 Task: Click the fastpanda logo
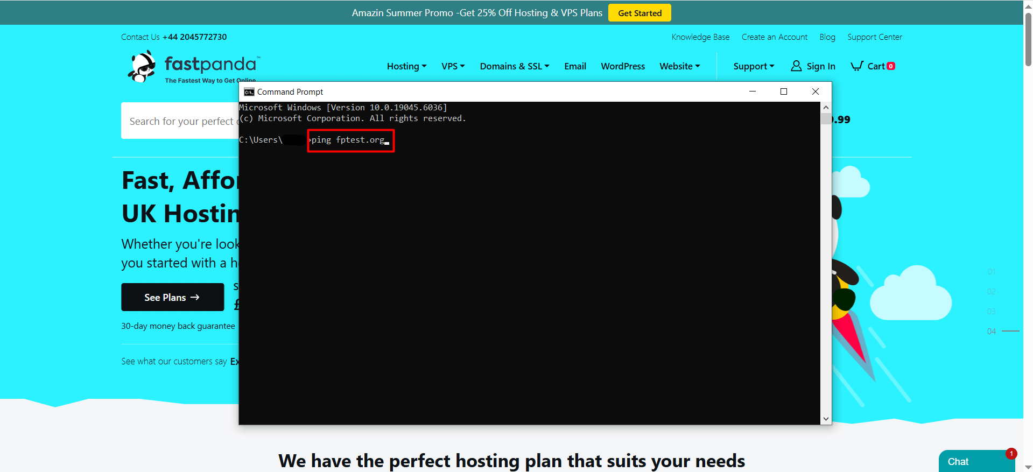(x=193, y=67)
